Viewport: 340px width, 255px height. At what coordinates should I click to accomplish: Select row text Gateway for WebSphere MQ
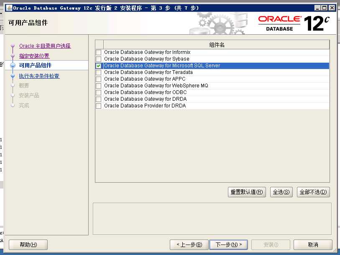tap(156, 86)
